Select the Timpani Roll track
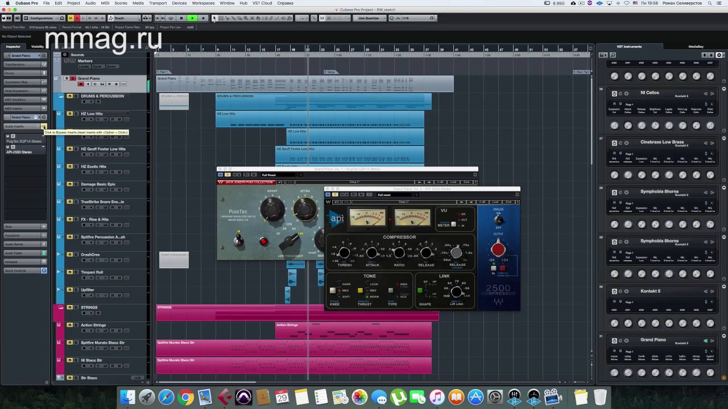The width and height of the screenshot is (728, 409). coord(92,272)
